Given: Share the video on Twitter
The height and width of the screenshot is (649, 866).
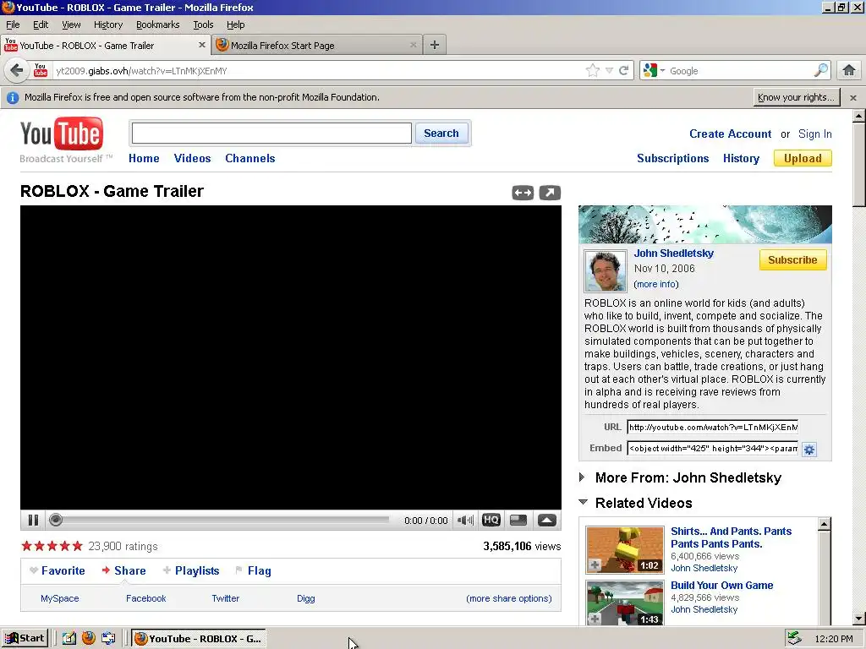Looking at the screenshot, I should click(225, 598).
